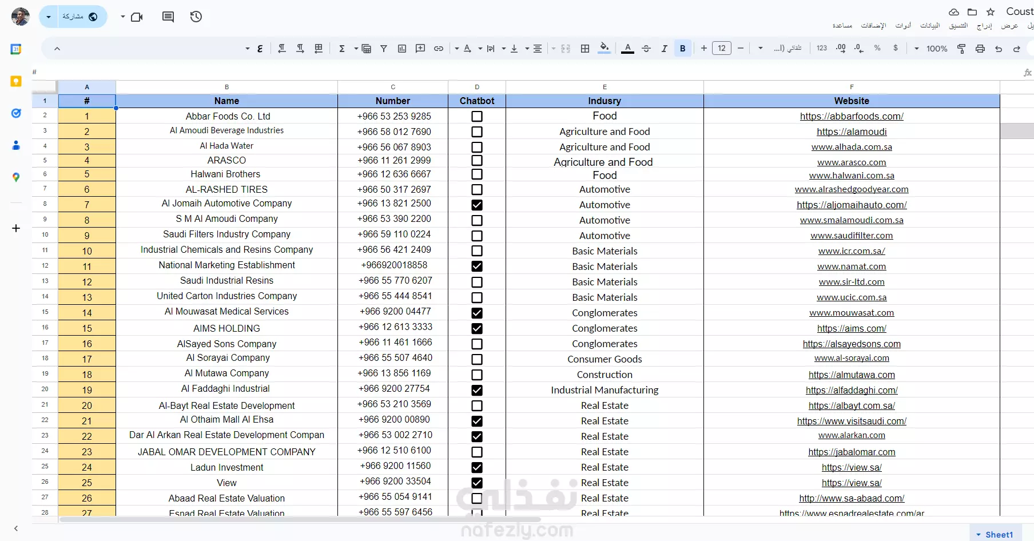Open the إدراج menu
Image resolution: width=1034 pixels, height=541 pixels.
[x=984, y=26]
